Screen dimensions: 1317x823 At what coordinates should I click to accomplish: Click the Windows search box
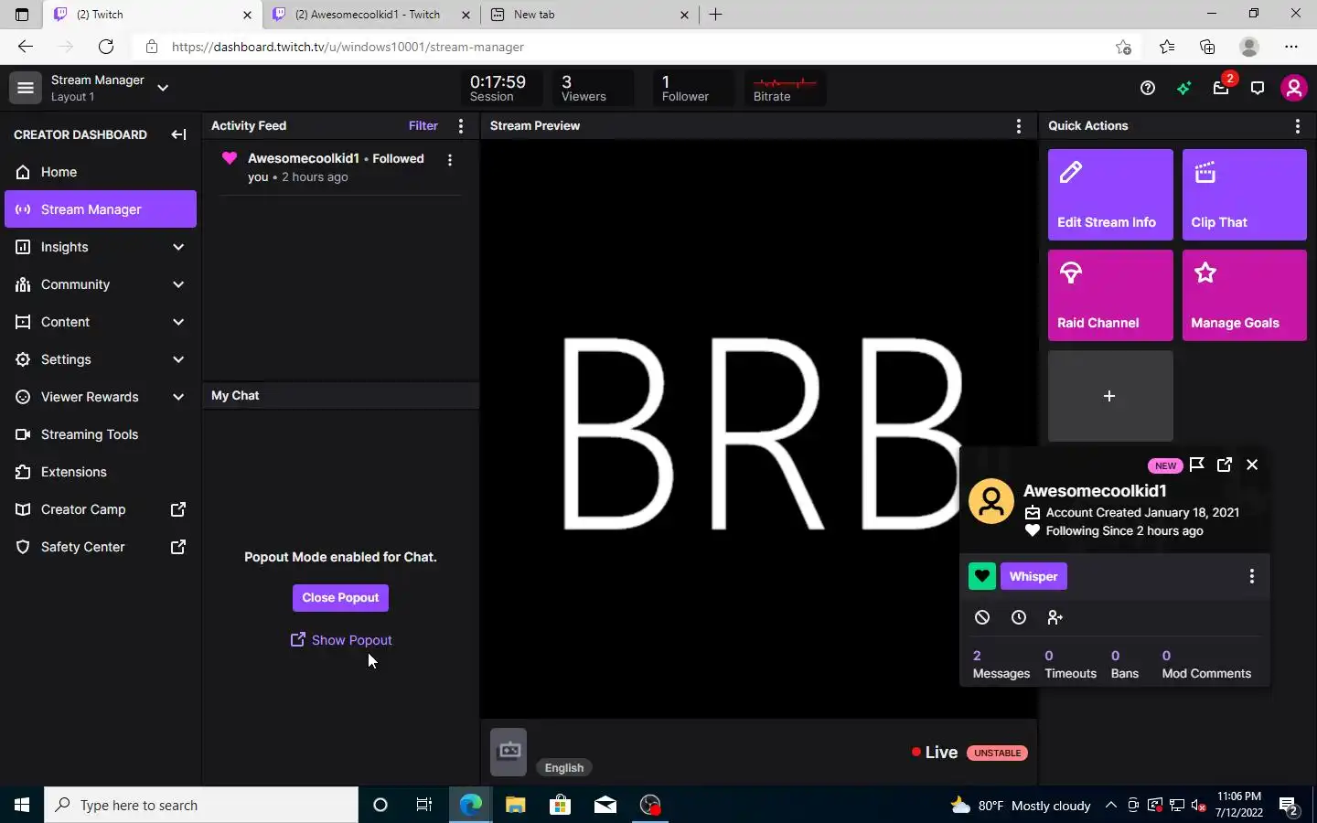(201, 805)
